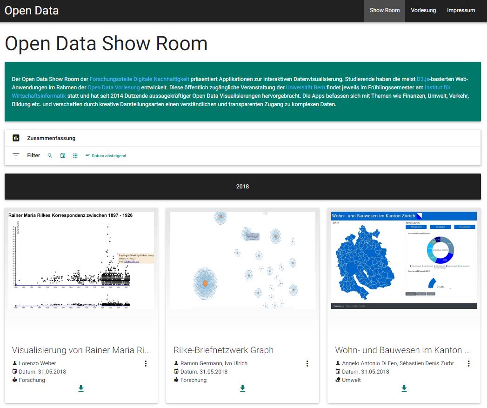The height and width of the screenshot is (408, 487).
Task: Open three-dot menu on Lorenzo Weber's card
Action: tap(146, 363)
